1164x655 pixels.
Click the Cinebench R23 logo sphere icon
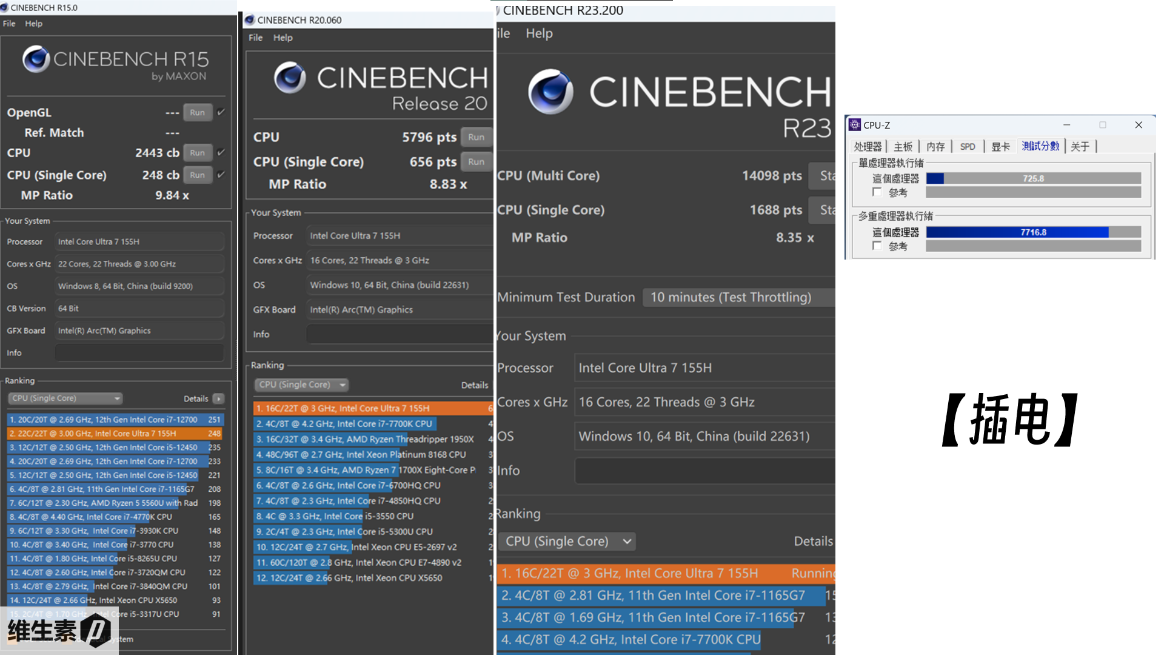pyautogui.click(x=550, y=92)
